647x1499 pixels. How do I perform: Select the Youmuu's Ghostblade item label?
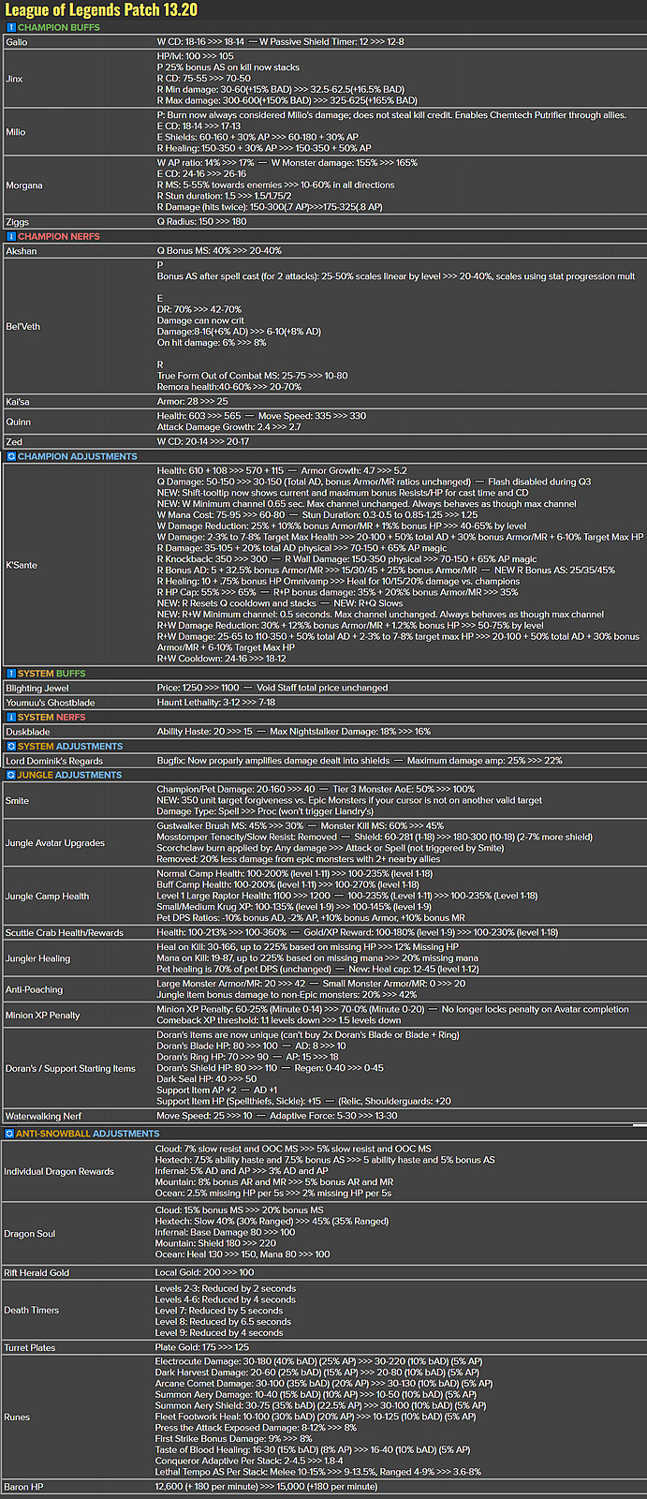tap(50, 703)
